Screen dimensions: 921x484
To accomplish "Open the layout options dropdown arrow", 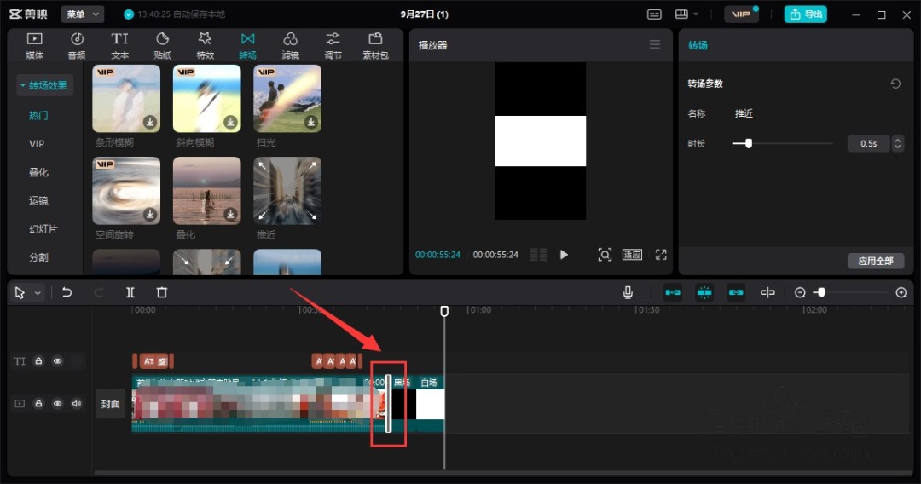I will tap(696, 14).
